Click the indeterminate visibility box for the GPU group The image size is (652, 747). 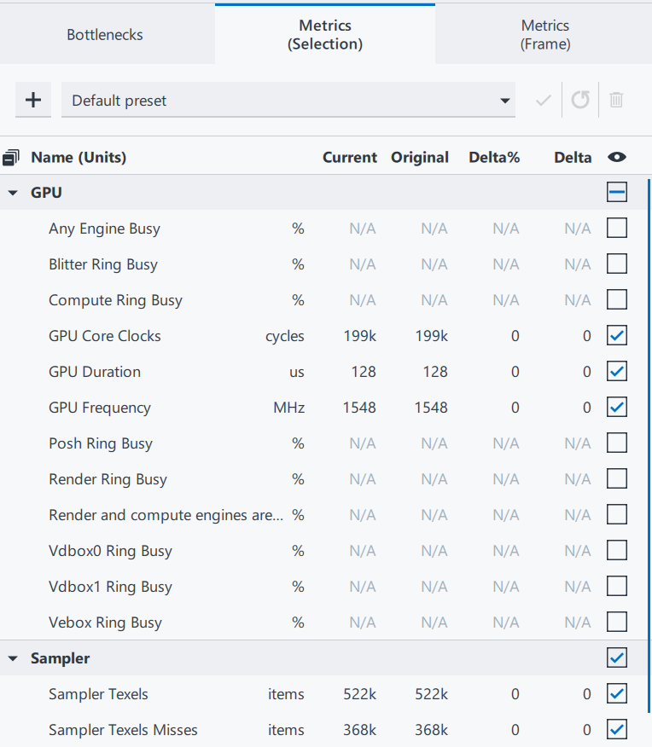pos(616,192)
